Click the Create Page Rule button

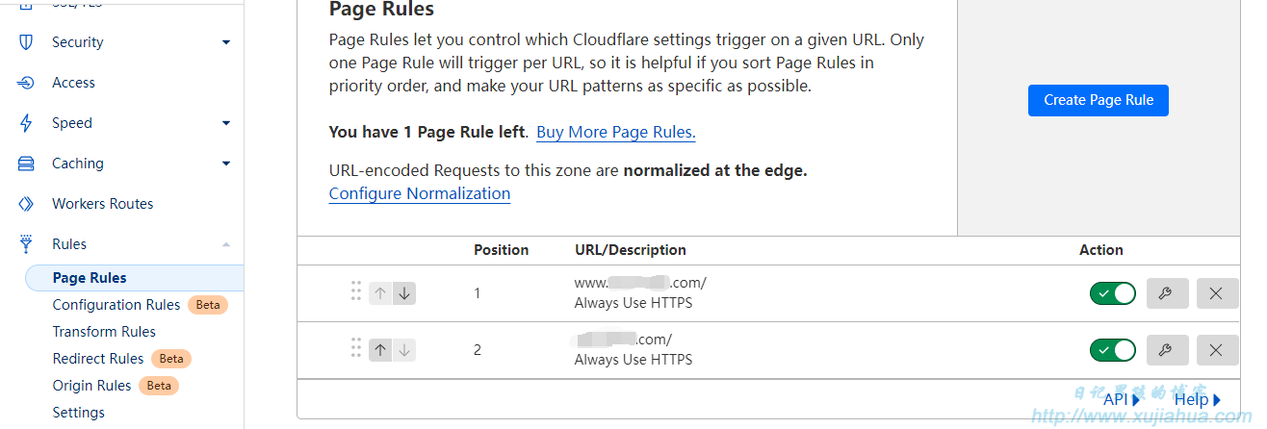[x=1099, y=100]
